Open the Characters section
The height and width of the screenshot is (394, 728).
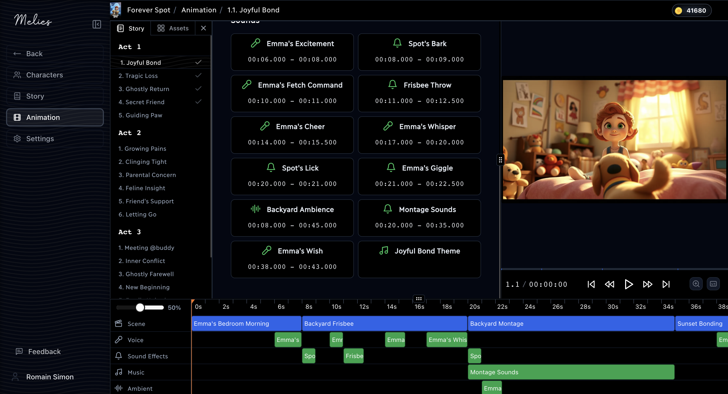tap(55, 75)
